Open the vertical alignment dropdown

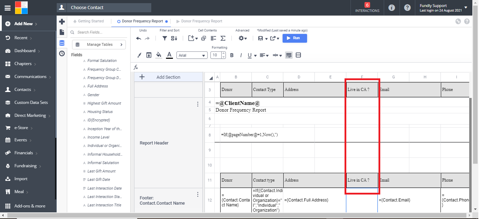tap(277, 55)
